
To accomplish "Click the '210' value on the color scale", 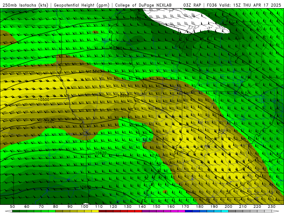I will (243, 207).
